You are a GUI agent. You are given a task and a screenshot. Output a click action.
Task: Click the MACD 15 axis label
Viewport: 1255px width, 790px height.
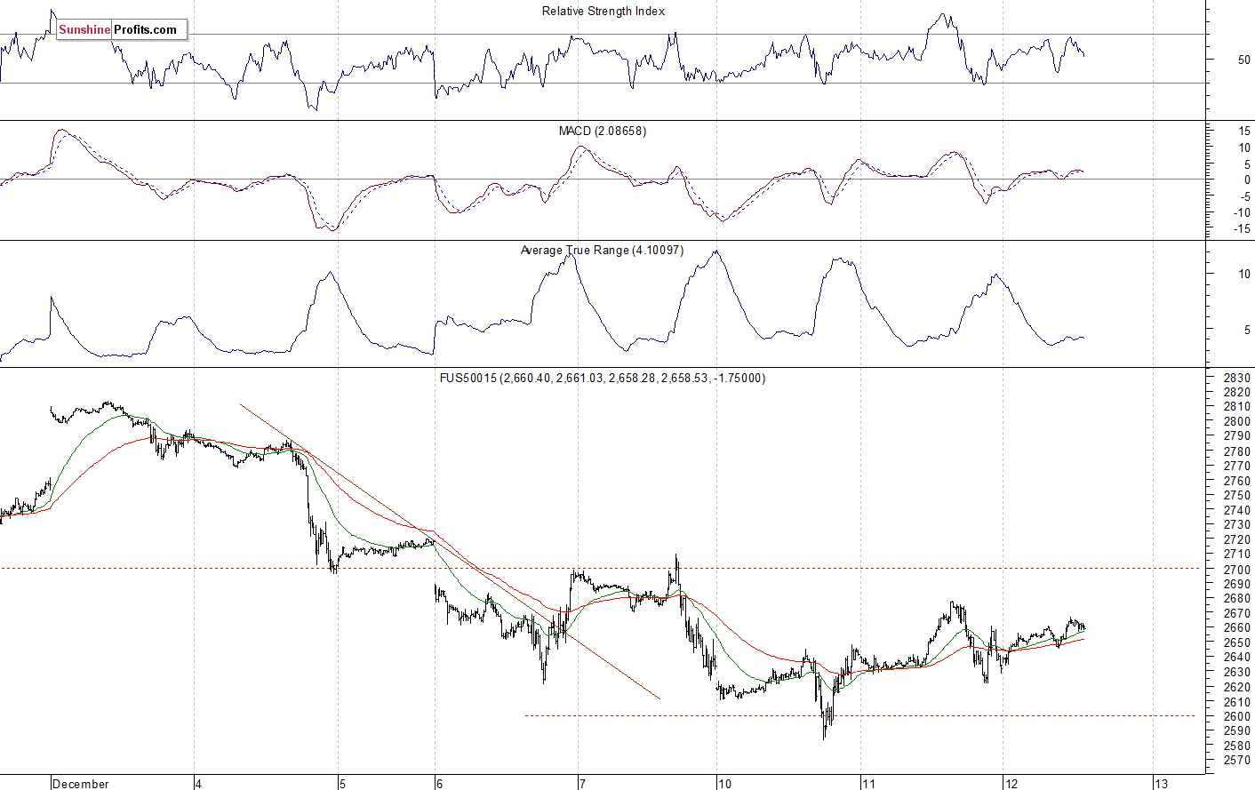(x=1244, y=132)
